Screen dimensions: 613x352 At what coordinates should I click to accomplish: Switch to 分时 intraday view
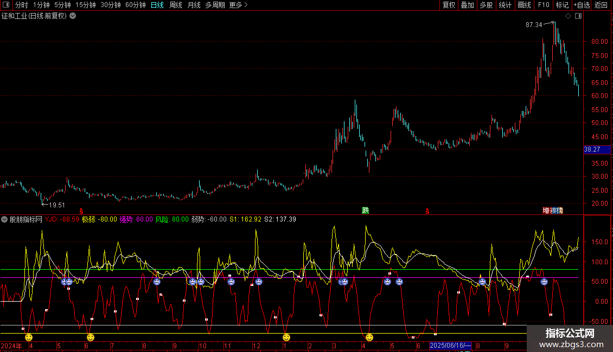(x=22, y=5)
